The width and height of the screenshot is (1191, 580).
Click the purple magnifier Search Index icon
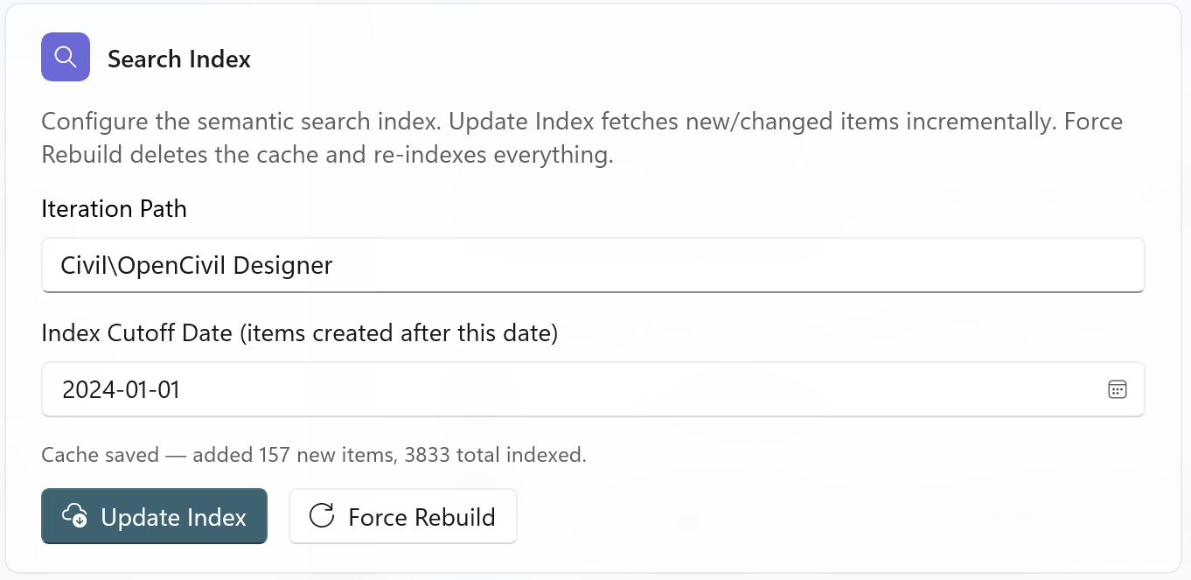(66, 57)
